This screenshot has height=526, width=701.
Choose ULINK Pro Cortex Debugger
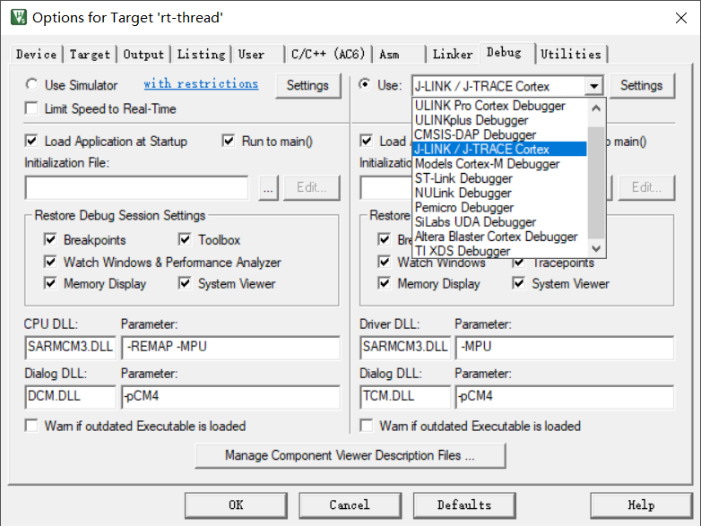[x=499, y=106]
